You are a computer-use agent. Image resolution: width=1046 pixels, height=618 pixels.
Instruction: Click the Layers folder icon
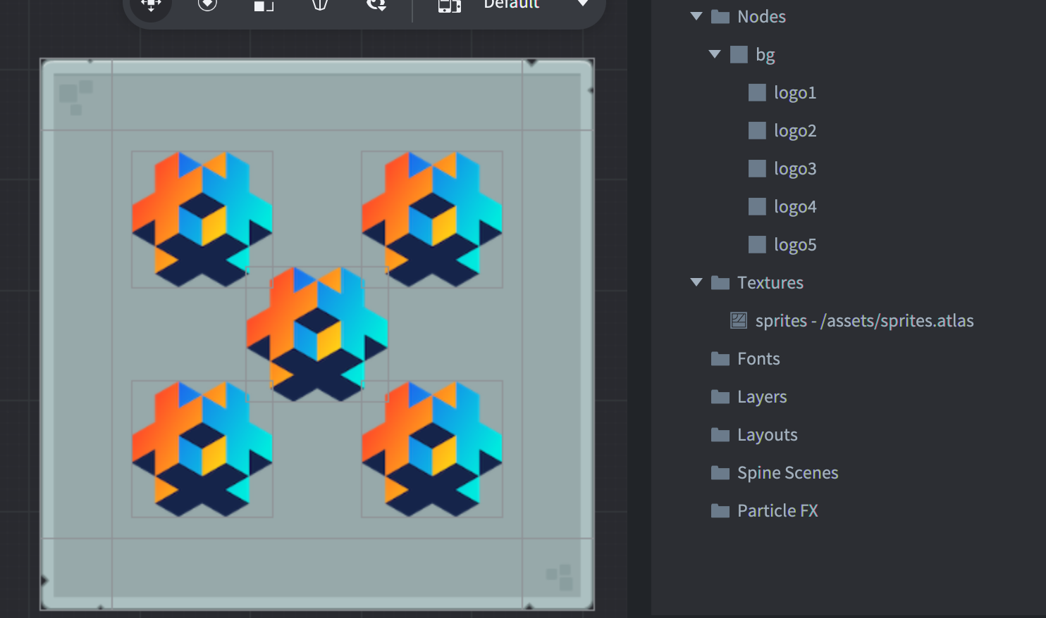[720, 396]
